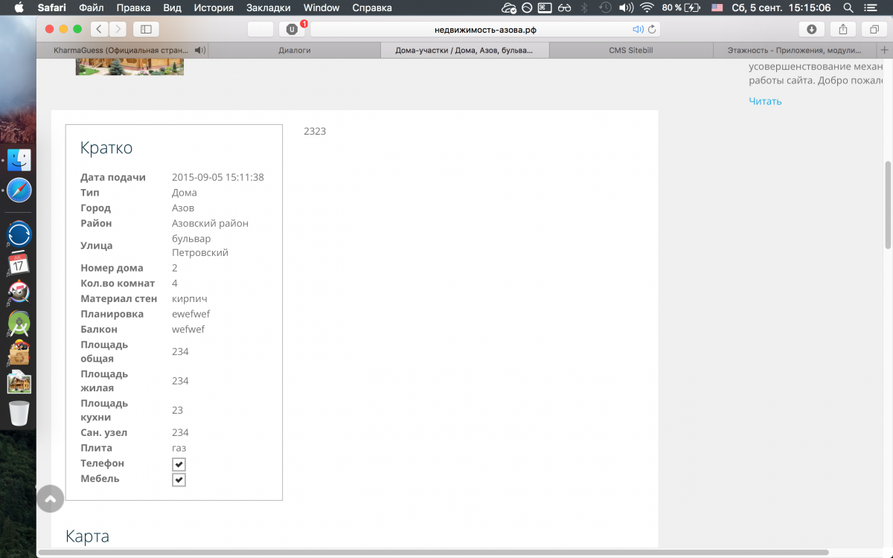Click the Карта heading

(88, 536)
